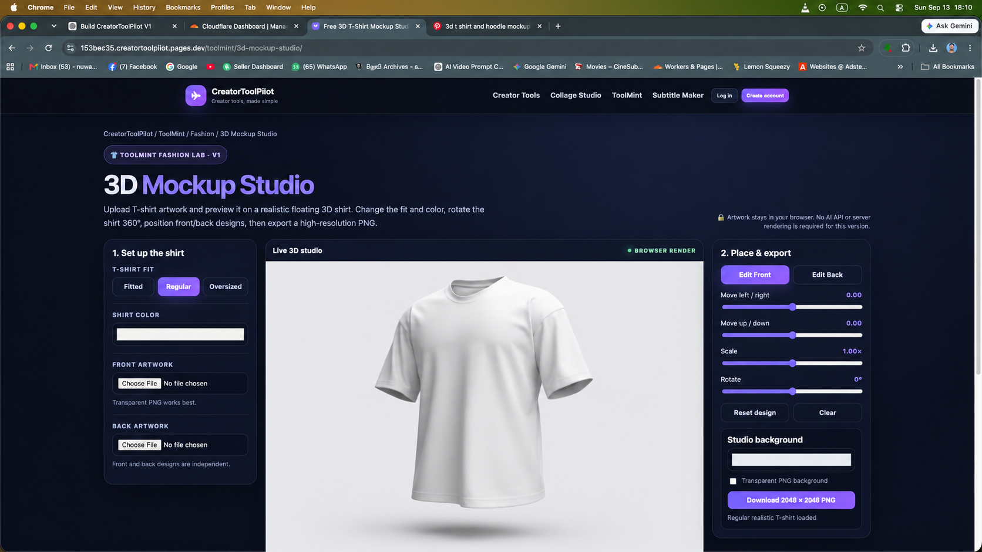Choose File for back artwork
982x552 pixels.
(140, 445)
